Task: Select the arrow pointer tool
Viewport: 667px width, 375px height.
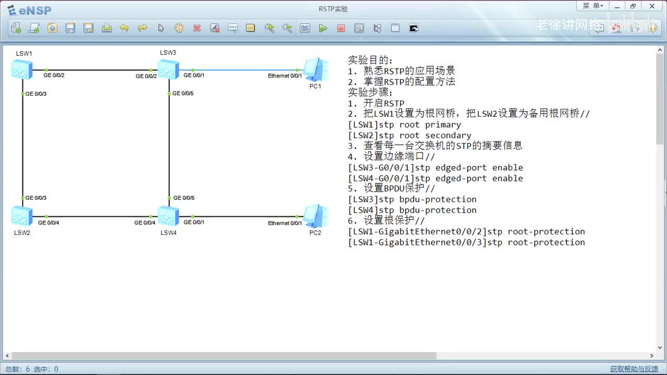Action: click(161, 28)
